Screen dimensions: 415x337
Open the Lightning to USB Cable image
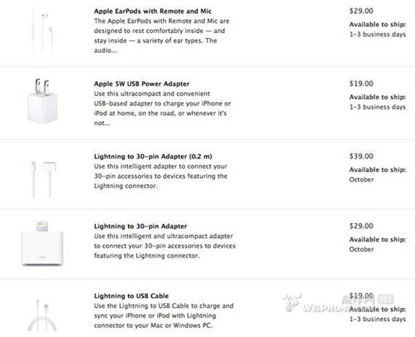42,315
